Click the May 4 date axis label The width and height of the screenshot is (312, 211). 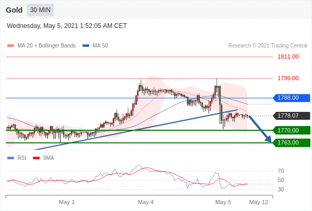(x=145, y=202)
